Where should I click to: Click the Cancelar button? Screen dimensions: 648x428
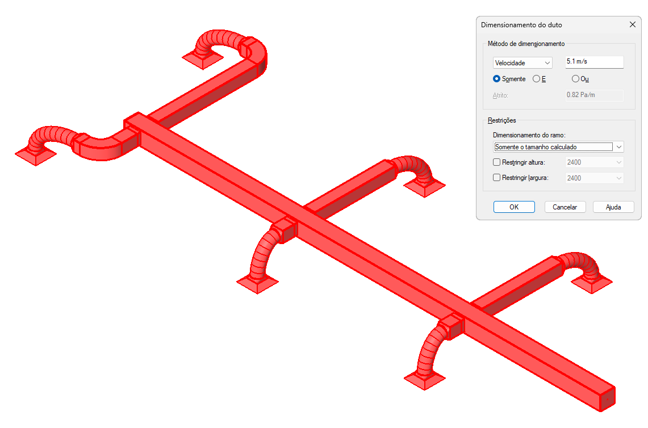pos(565,207)
